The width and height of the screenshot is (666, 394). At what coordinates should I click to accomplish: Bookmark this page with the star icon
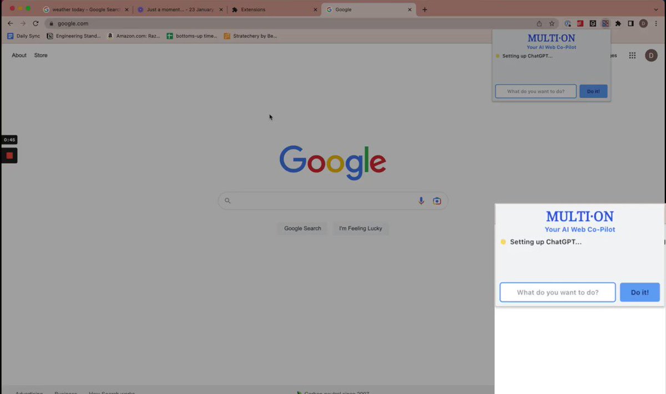click(552, 23)
